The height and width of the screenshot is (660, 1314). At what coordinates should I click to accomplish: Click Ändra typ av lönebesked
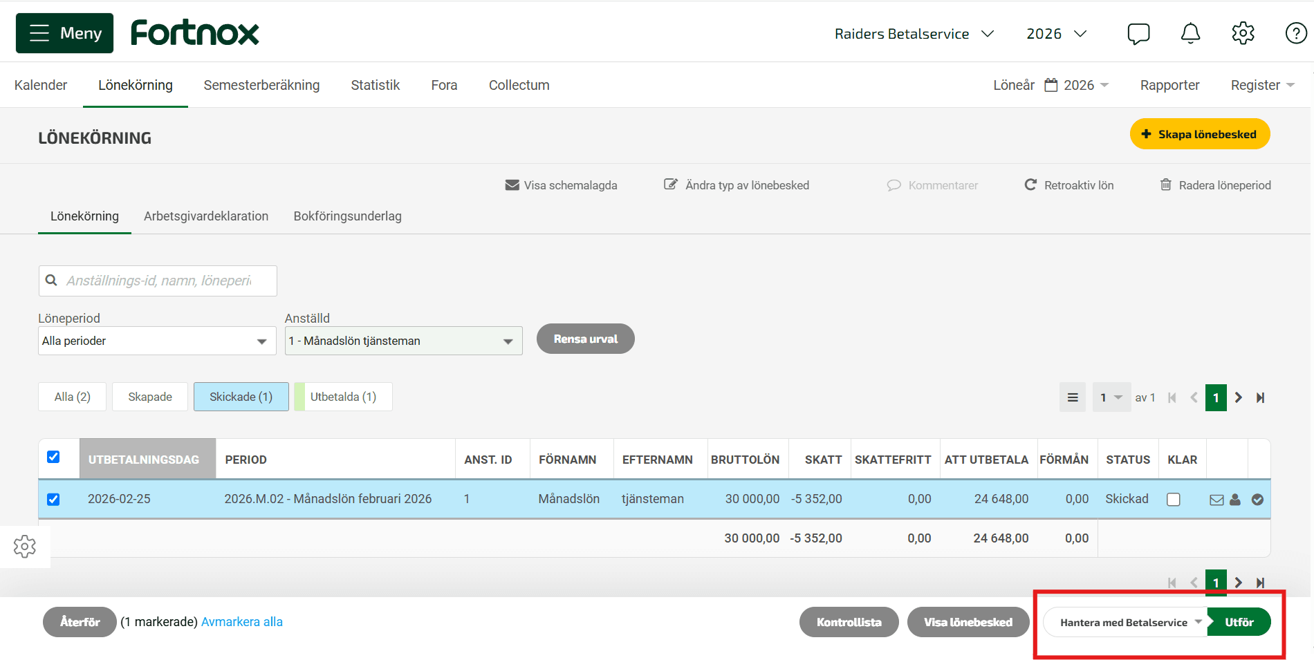(737, 185)
